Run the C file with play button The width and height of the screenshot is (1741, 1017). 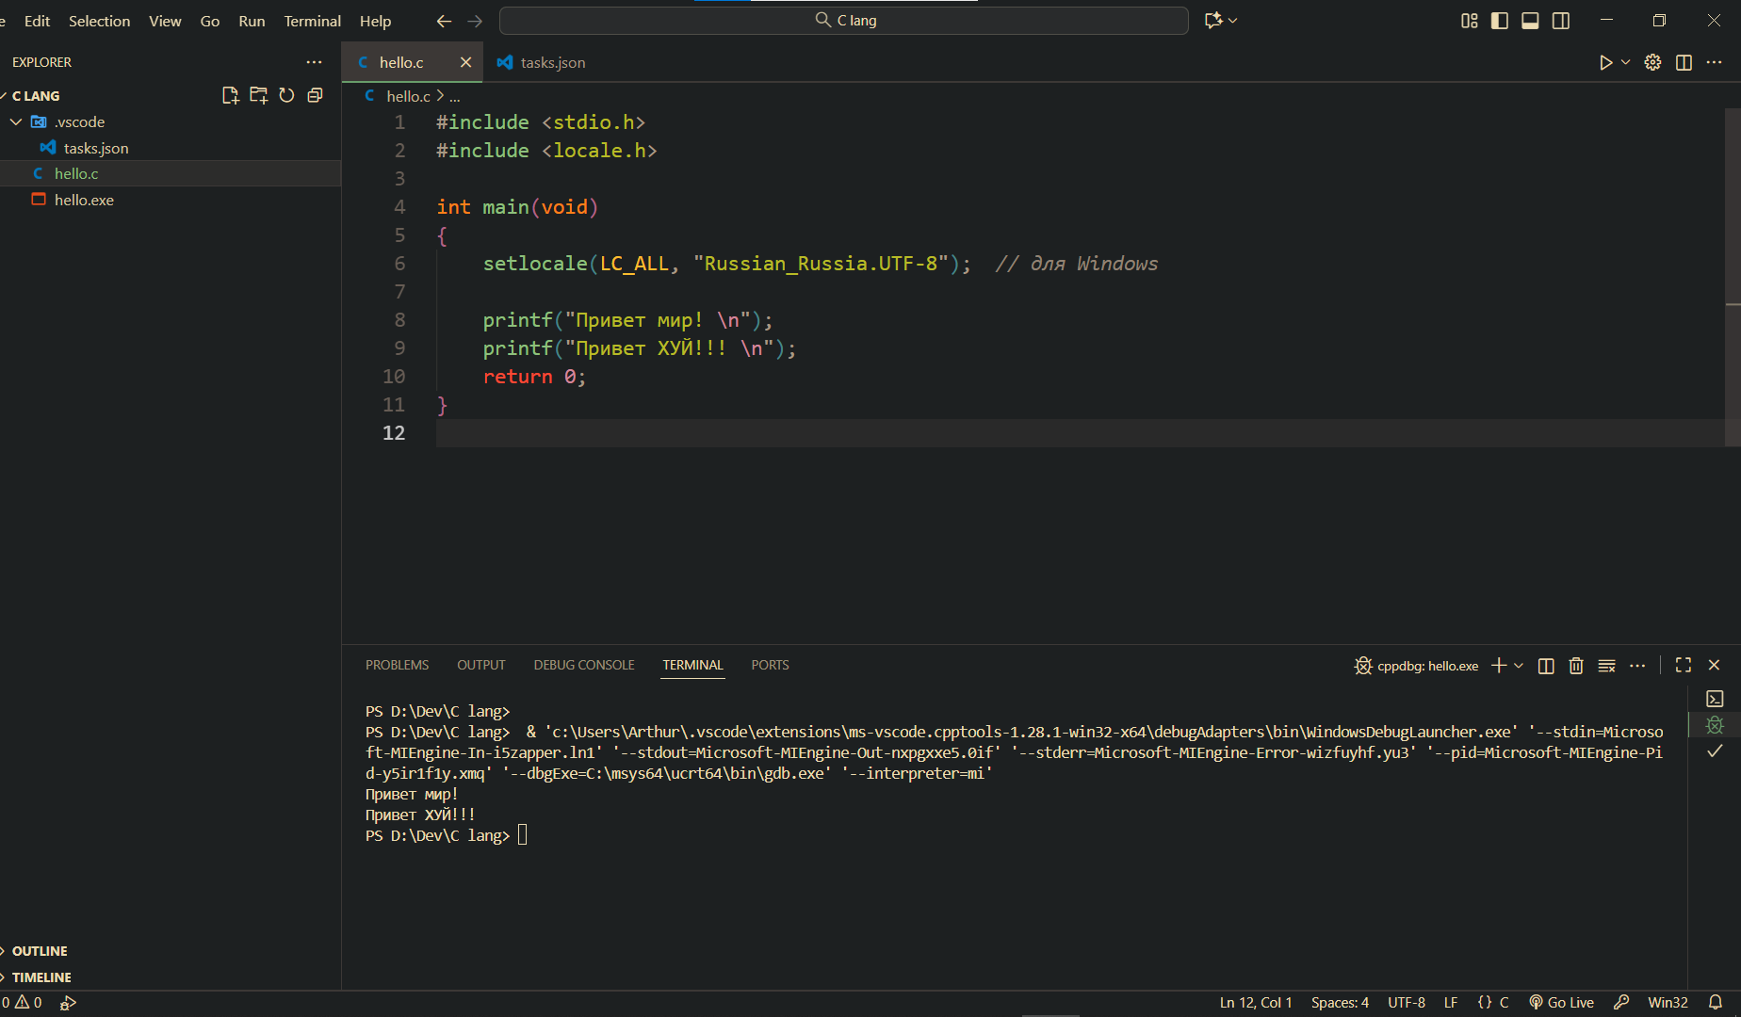pyautogui.click(x=1605, y=62)
